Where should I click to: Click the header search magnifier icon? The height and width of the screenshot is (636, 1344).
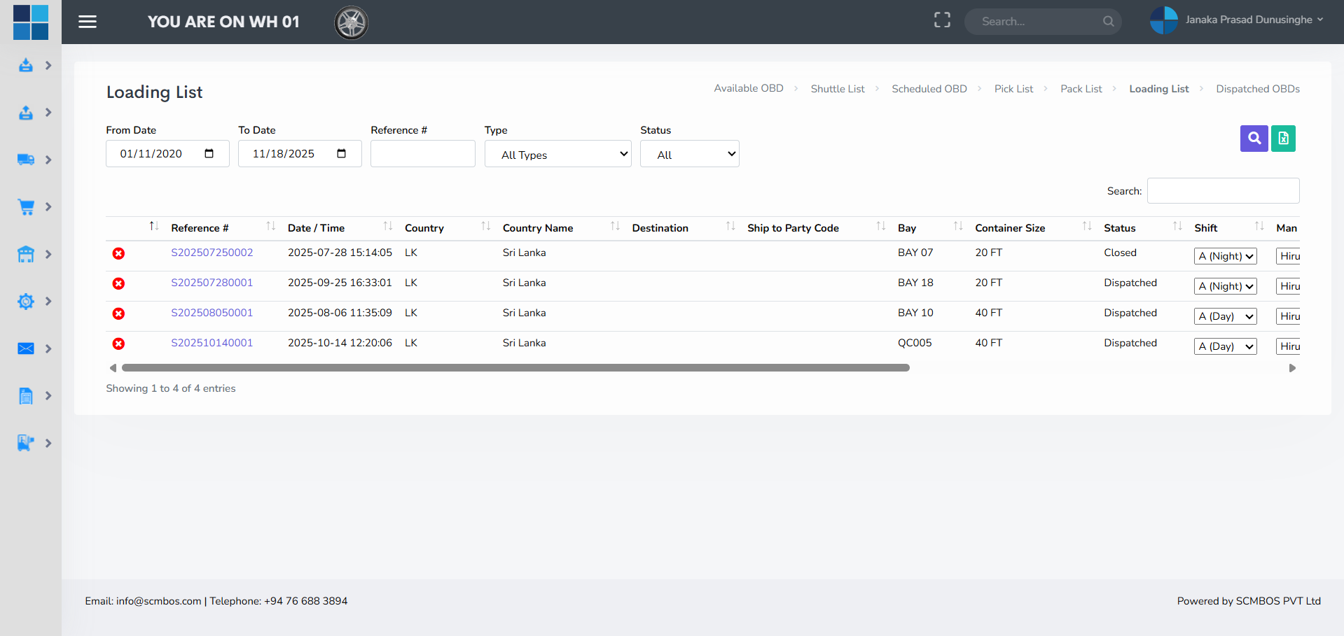pyautogui.click(x=1108, y=22)
